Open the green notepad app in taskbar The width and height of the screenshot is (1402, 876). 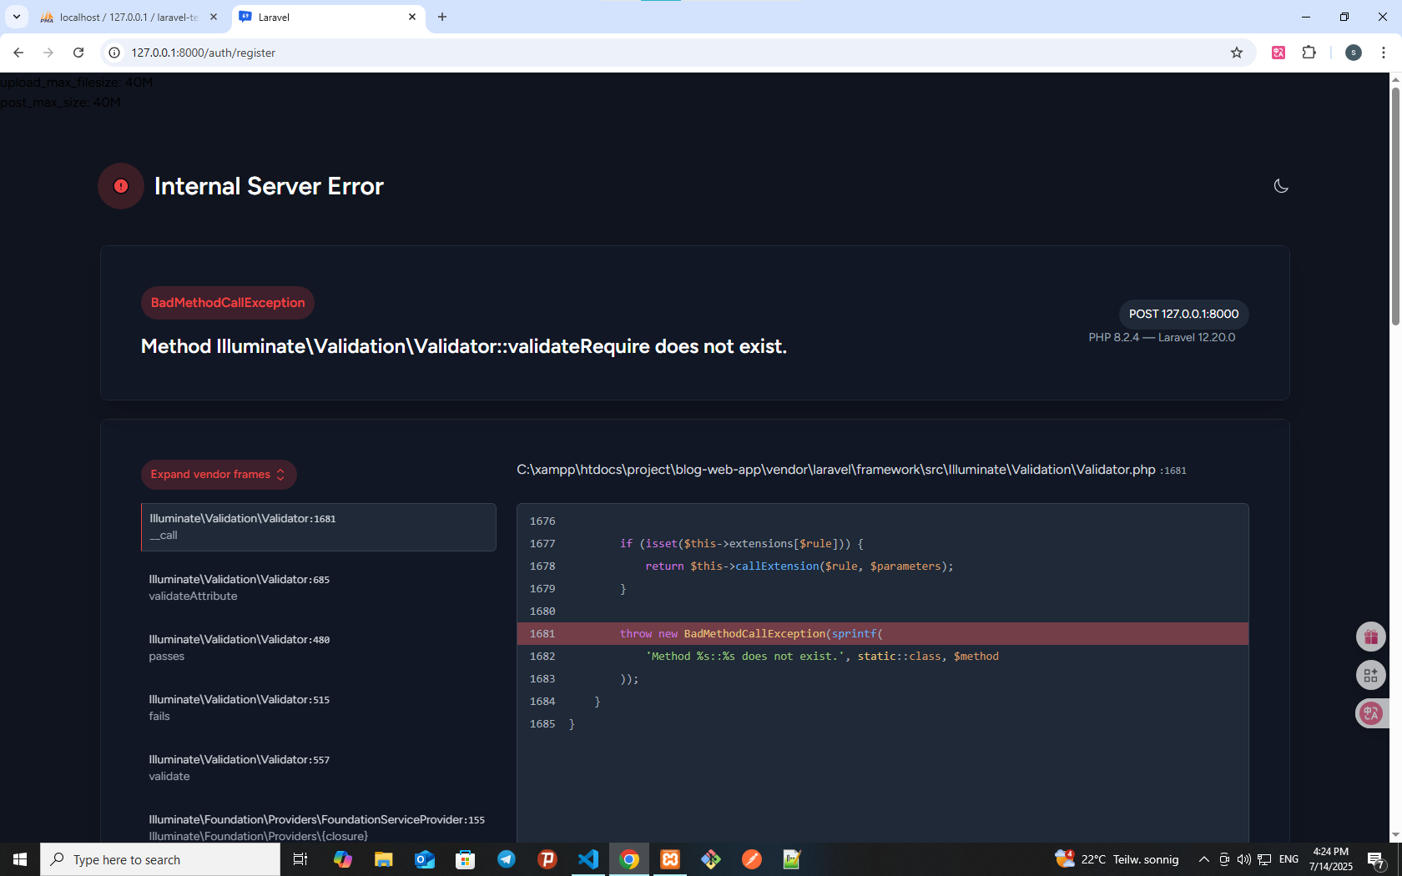[x=792, y=859]
